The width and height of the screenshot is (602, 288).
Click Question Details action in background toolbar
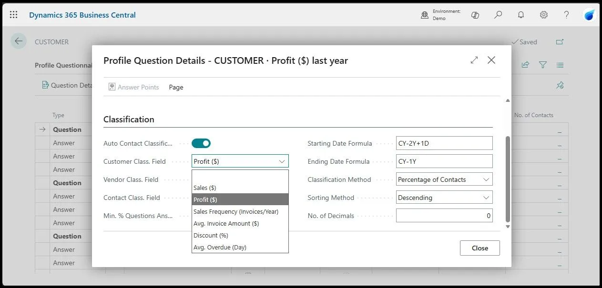67,85
